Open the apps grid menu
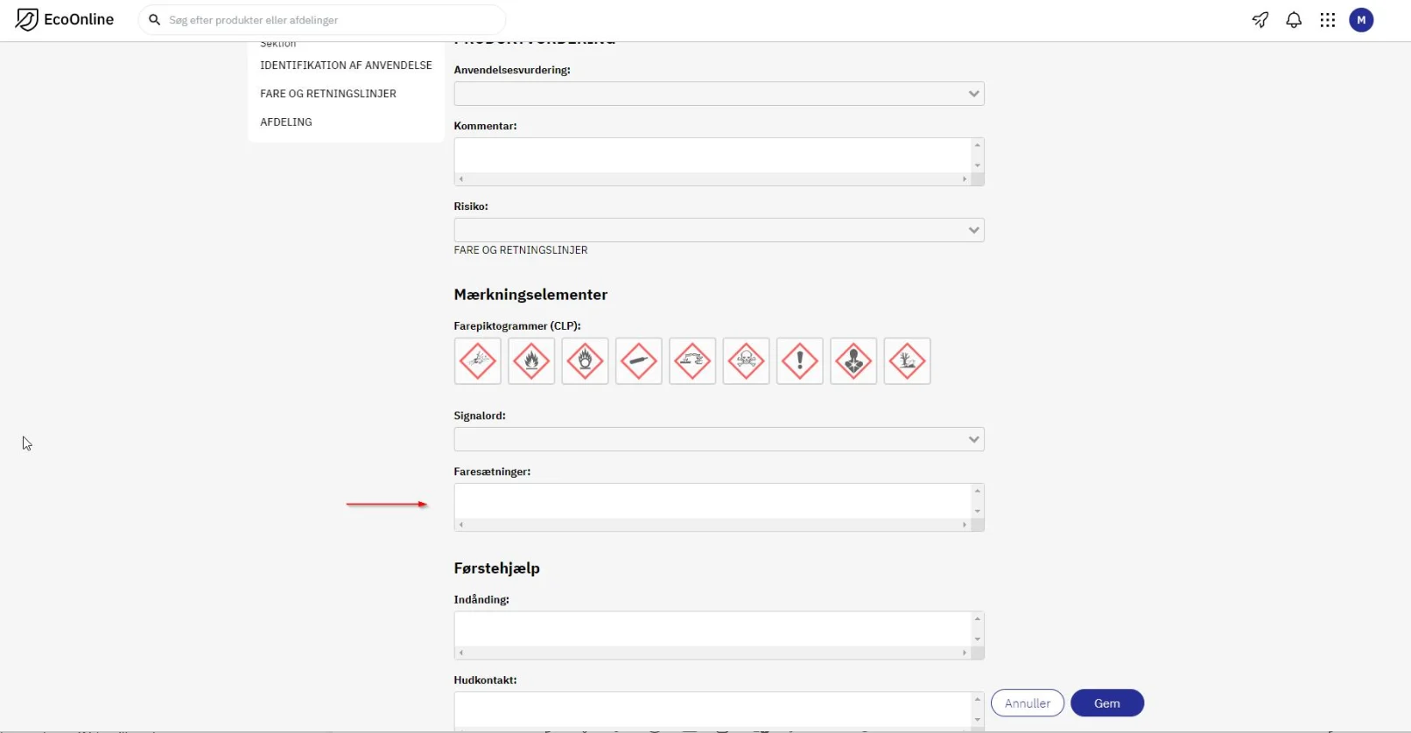The image size is (1411, 733). coord(1328,20)
